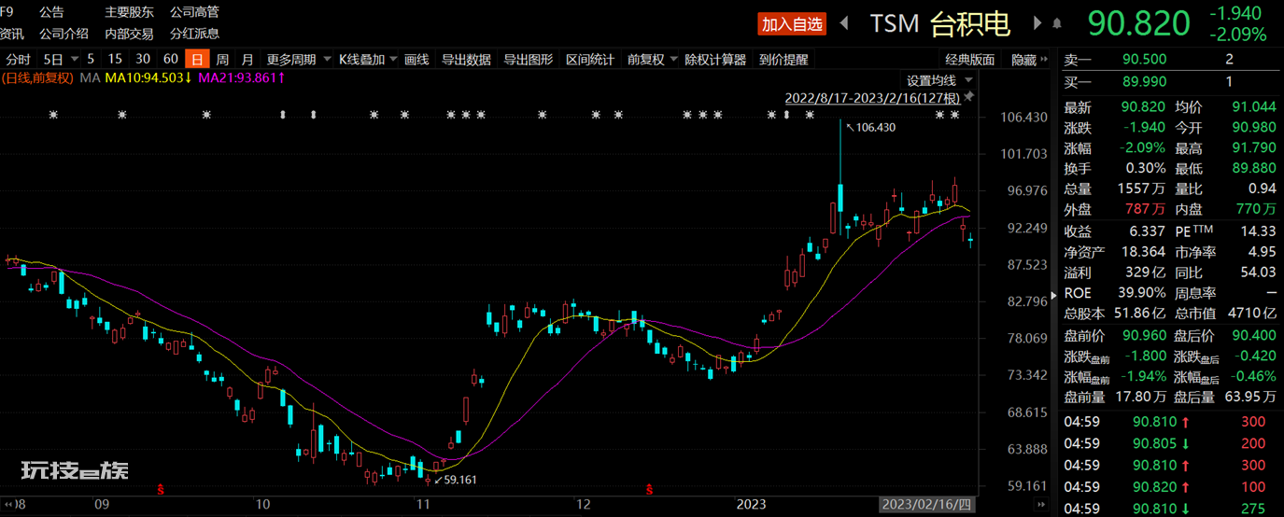
Task: Click the 导出数据 export data button
Action: pyautogui.click(x=466, y=60)
